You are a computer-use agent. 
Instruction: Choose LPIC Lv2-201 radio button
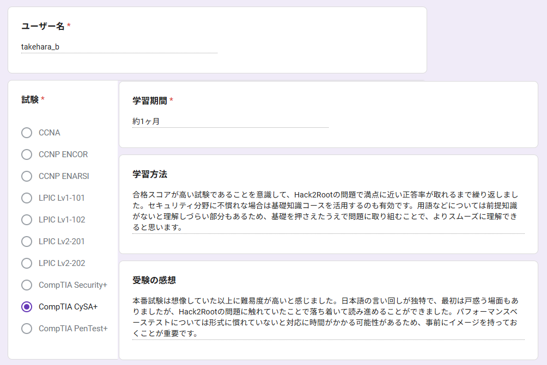(x=27, y=242)
